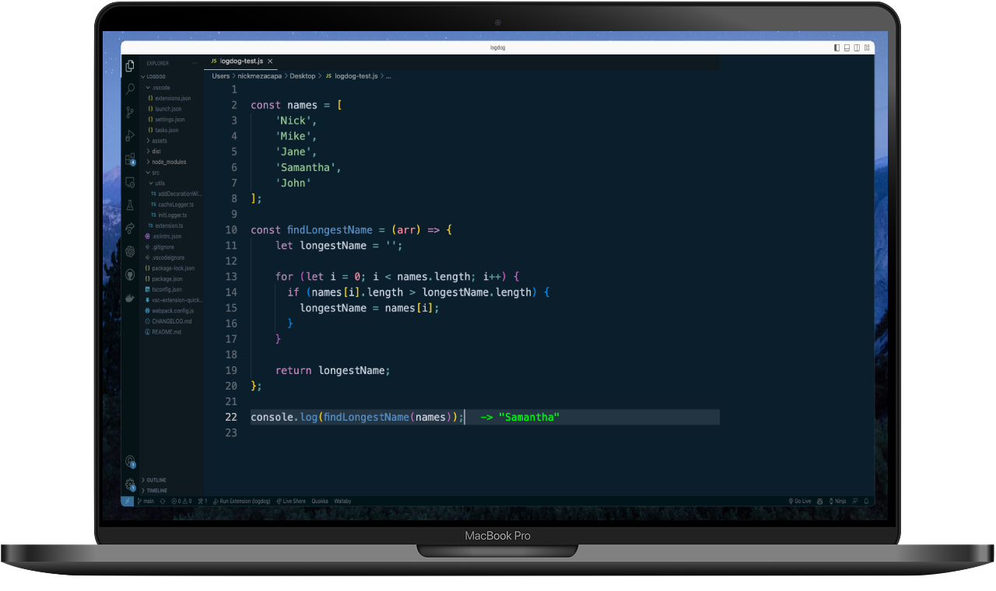Open Explorer more actions ellipsis
The image size is (996, 591).
click(195, 63)
